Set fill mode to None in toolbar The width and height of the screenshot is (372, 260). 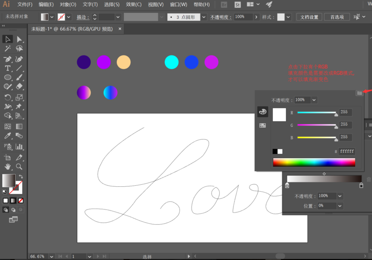20,200
